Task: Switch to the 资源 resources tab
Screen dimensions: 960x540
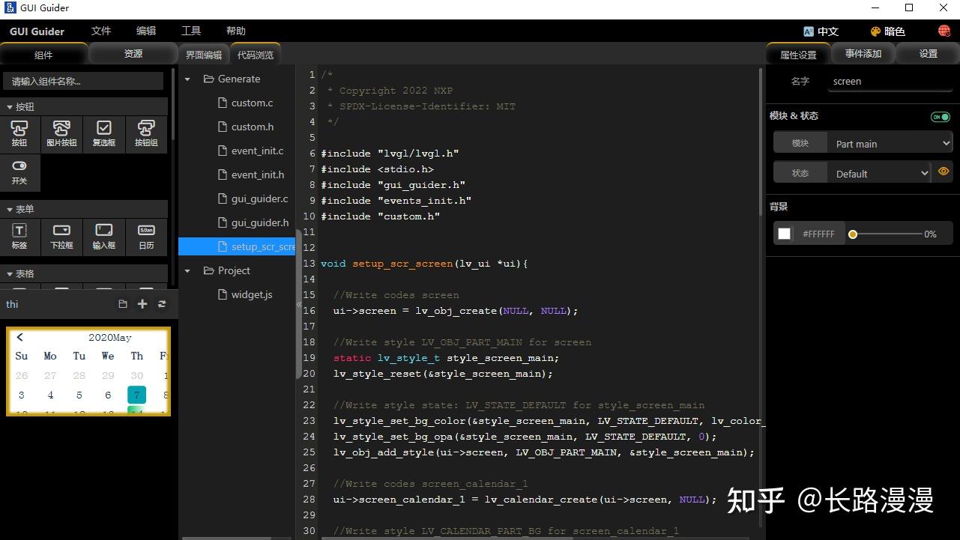Action: (133, 53)
